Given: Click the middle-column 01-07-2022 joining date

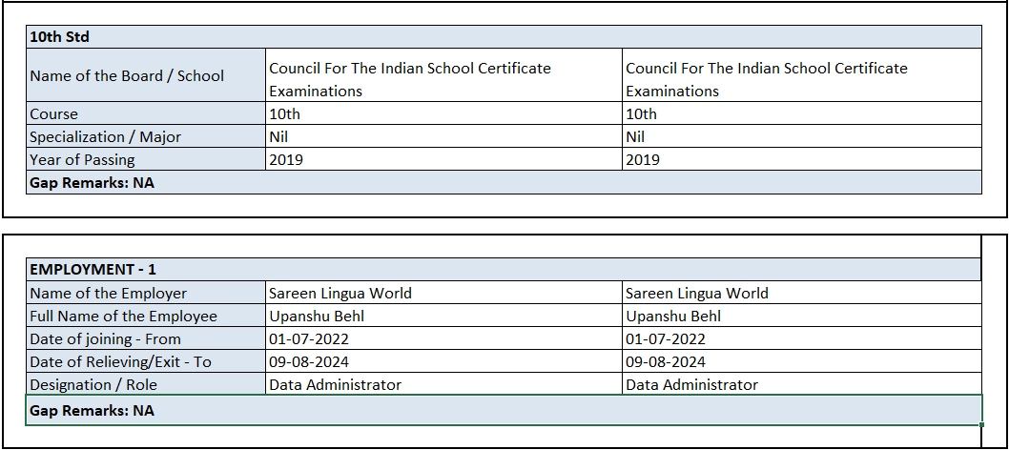Looking at the screenshot, I should point(309,339).
